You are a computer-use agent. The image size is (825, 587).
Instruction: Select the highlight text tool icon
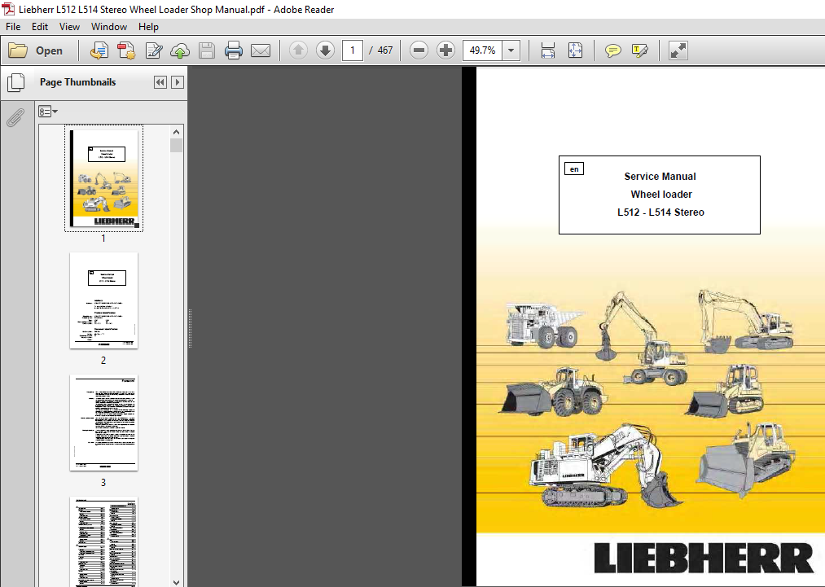pos(640,50)
